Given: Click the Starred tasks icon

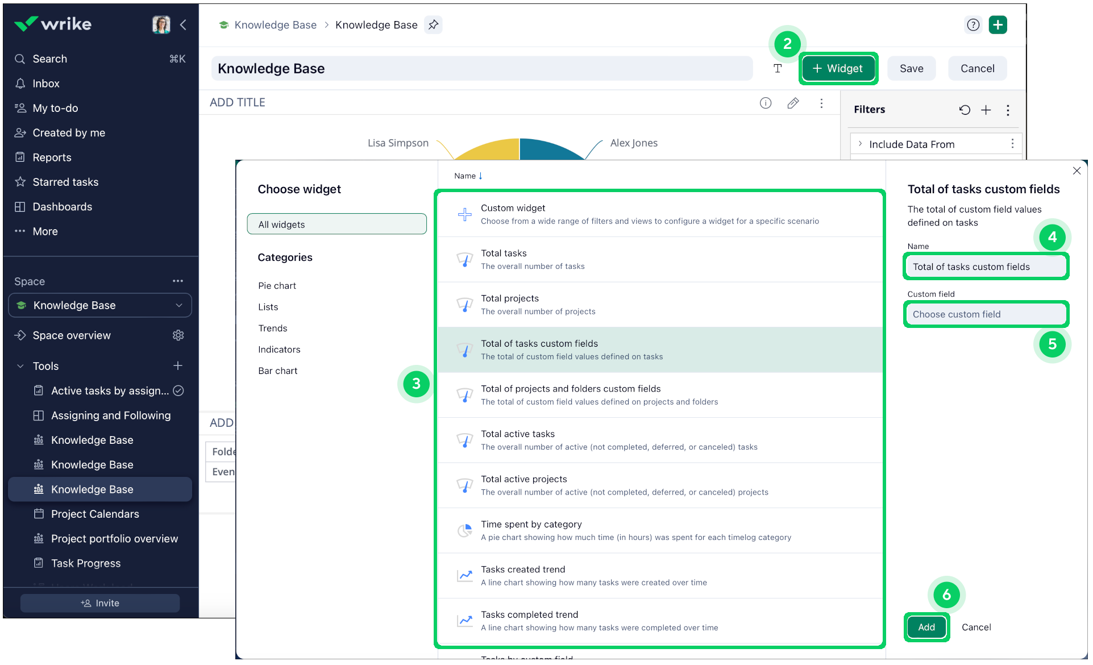Looking at the screenshot, I should pyautogui.click(x=20, y=181).
